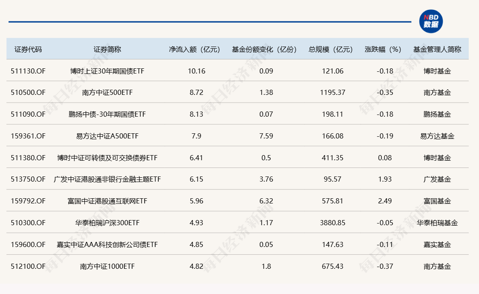
Task: Select total scale value 198.11
Action: [x=333, y=114]
